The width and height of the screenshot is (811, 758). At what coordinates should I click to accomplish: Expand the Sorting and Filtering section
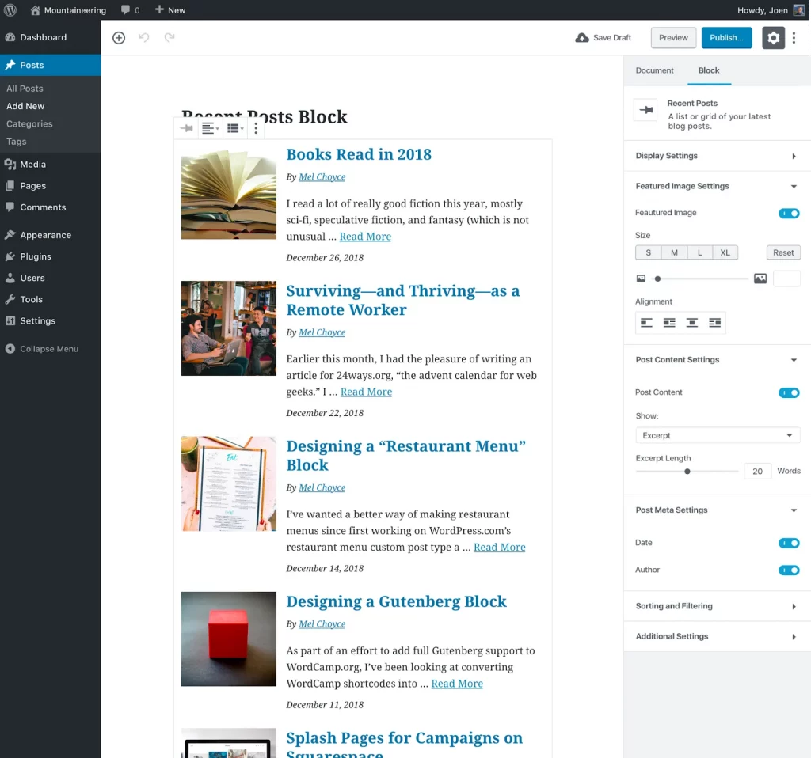[x=716, y=606]
